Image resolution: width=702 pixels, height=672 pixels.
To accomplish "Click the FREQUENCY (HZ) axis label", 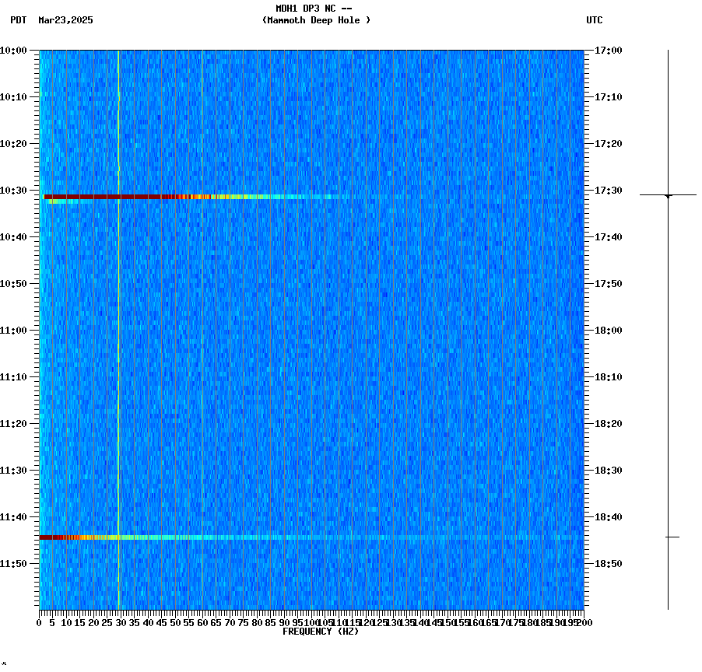I will [321, 632].
